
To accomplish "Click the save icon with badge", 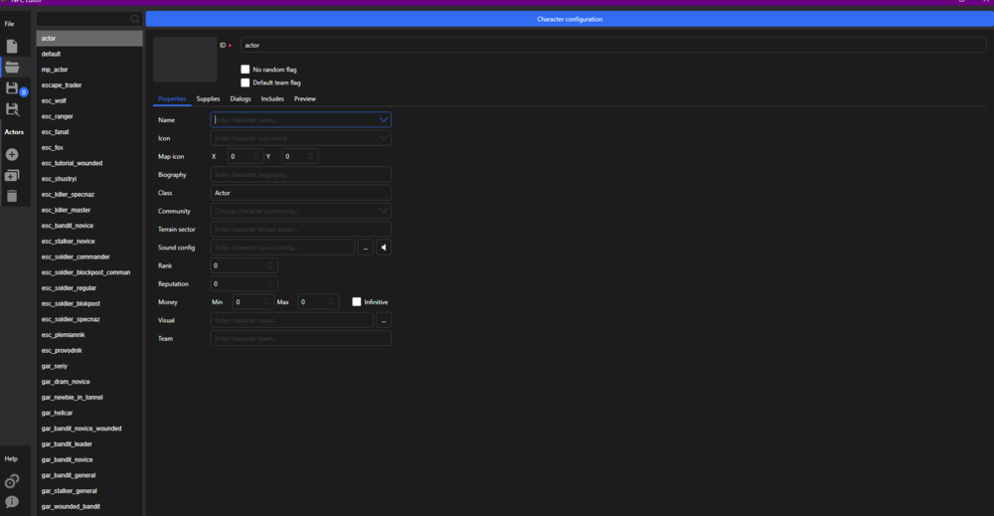I will tap(12, 88).
